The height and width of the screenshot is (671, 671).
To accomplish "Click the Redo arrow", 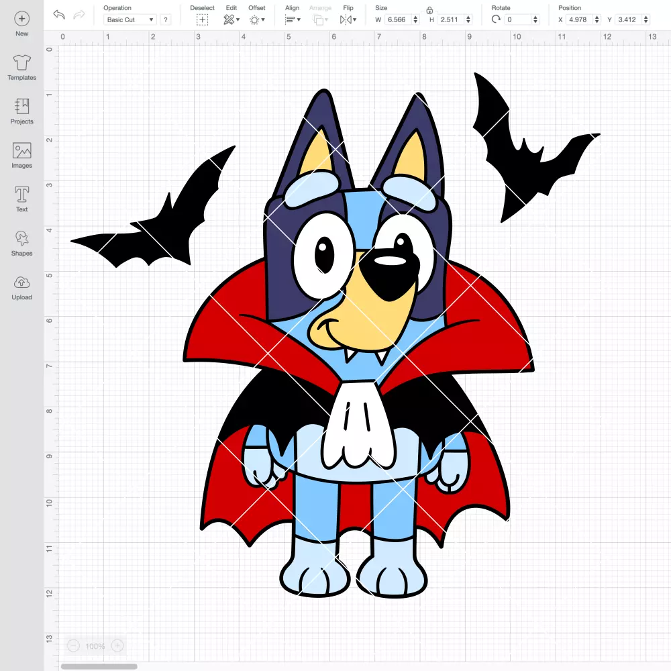I will (x=79, y=15).
